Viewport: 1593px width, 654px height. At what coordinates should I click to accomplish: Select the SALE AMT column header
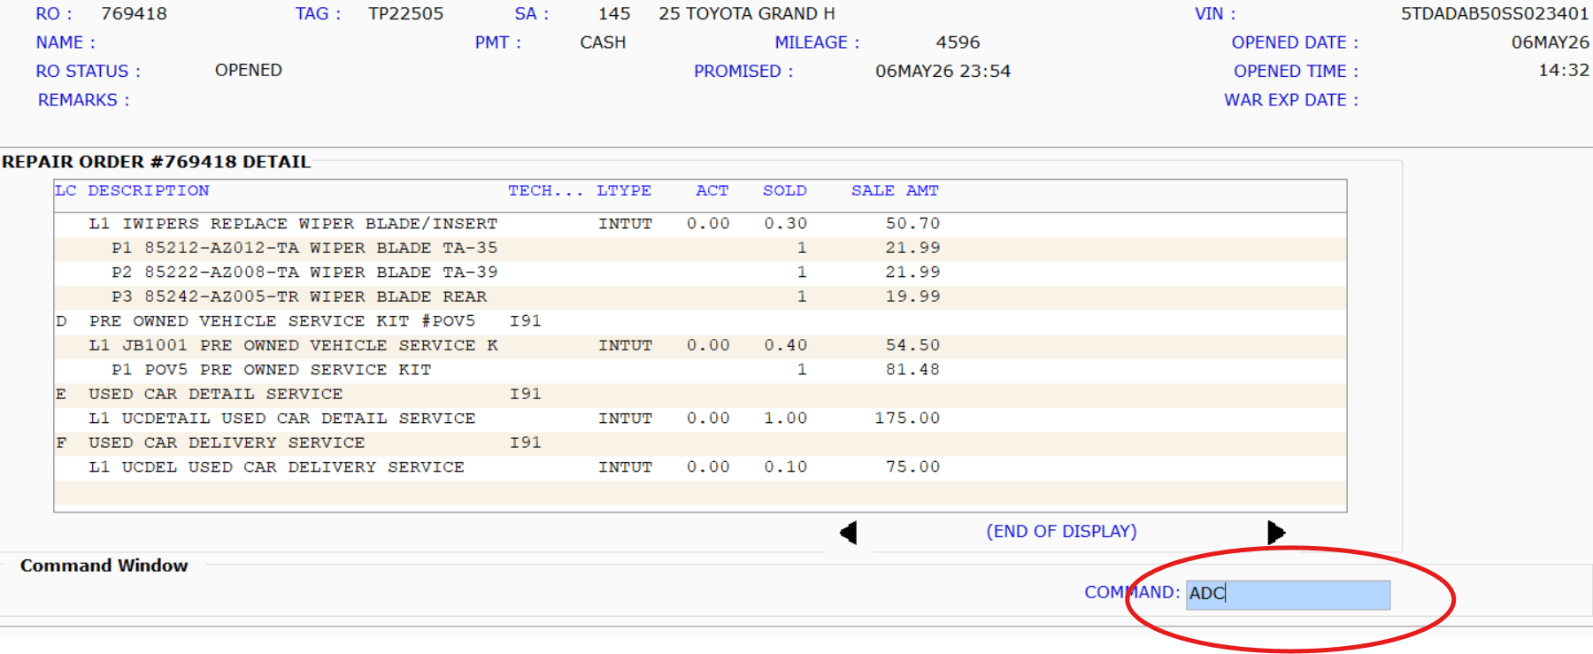click(895, 191)
